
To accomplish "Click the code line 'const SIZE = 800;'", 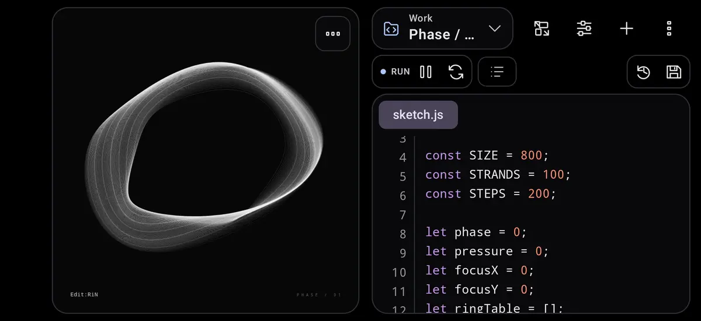I will (x=487, y=156).
